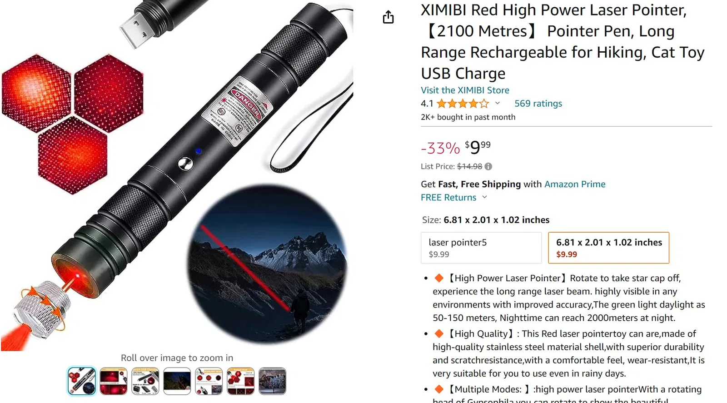Viewport: 727px width, 403px height.
Task: Select the second red star pattern thumbnail
Action: [x=114, y=381]
